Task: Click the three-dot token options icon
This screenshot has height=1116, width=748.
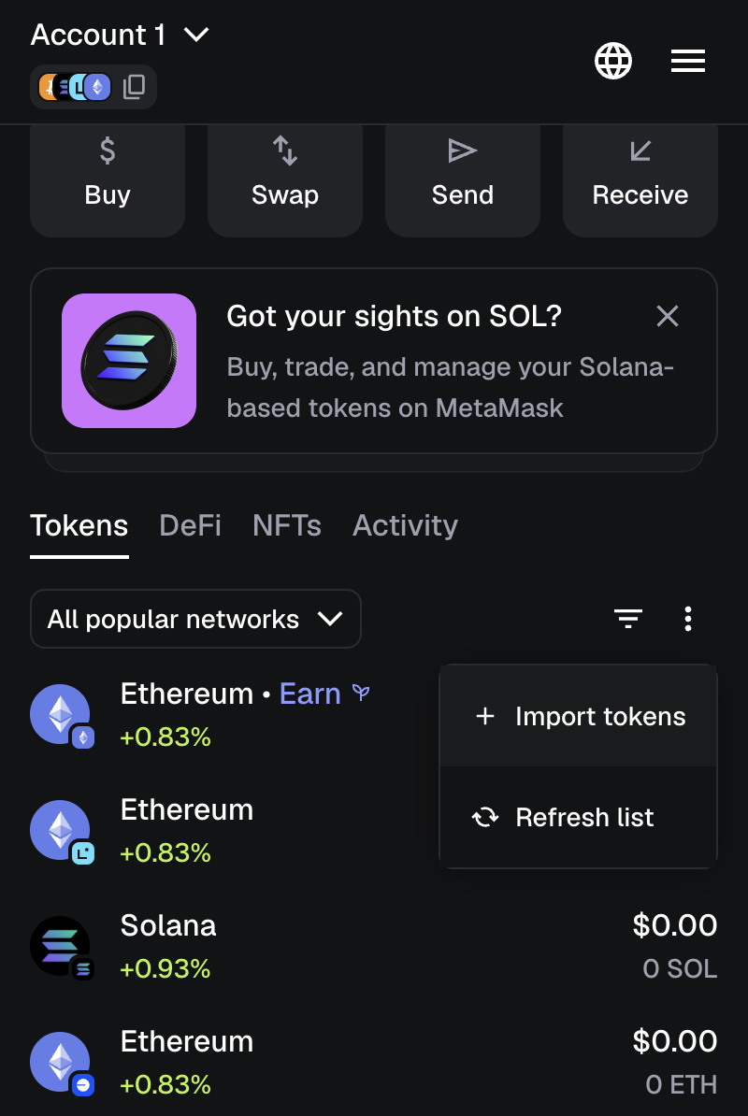Action: click(x=688, y=618)
